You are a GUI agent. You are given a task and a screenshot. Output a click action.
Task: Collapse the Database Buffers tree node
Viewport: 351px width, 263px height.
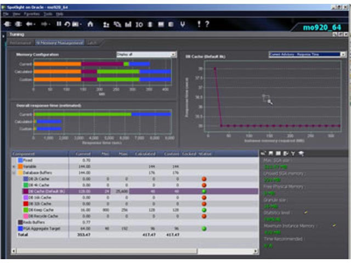[13, 173]
